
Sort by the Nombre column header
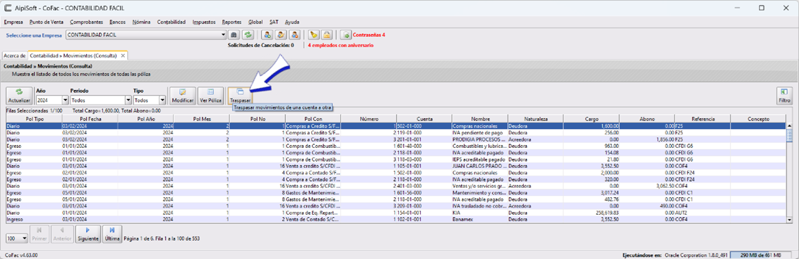pos(480,119)
